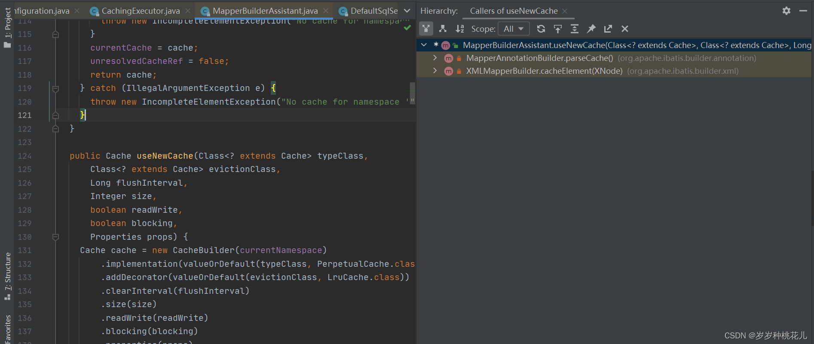
Task: Fold block end marker at line 121
Action: [55, 115]
